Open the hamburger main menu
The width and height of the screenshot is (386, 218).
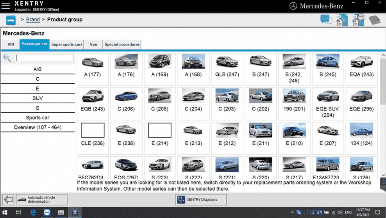[x=5, y=5]
